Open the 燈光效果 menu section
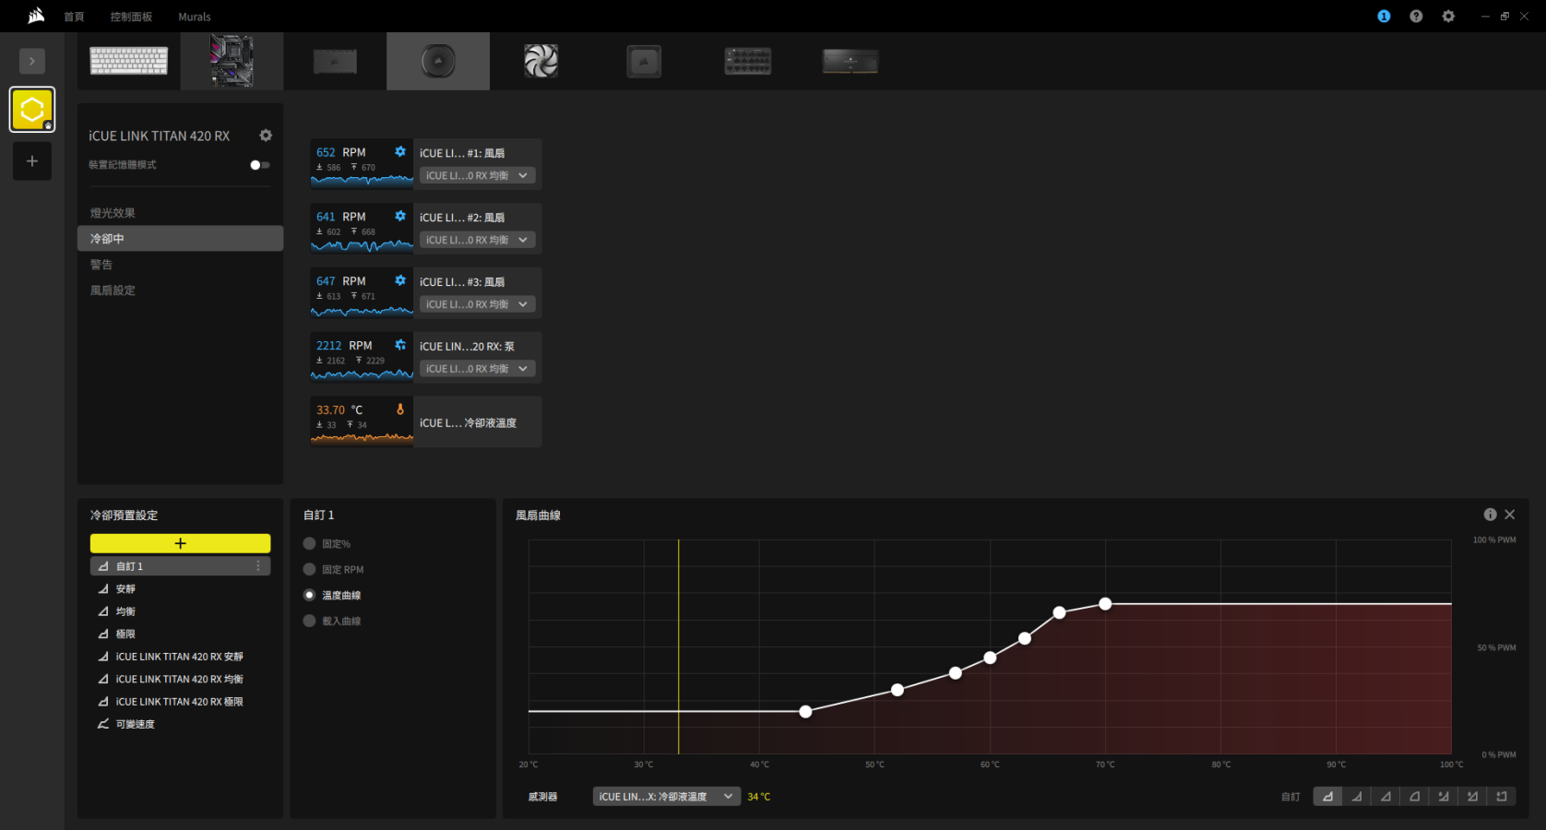The height and width of the screenshot is (830, 1546). click(x=113, y=213)
